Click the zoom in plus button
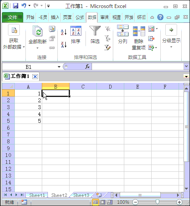The height and width of the screenshot is (206, 190). point(179,202)
